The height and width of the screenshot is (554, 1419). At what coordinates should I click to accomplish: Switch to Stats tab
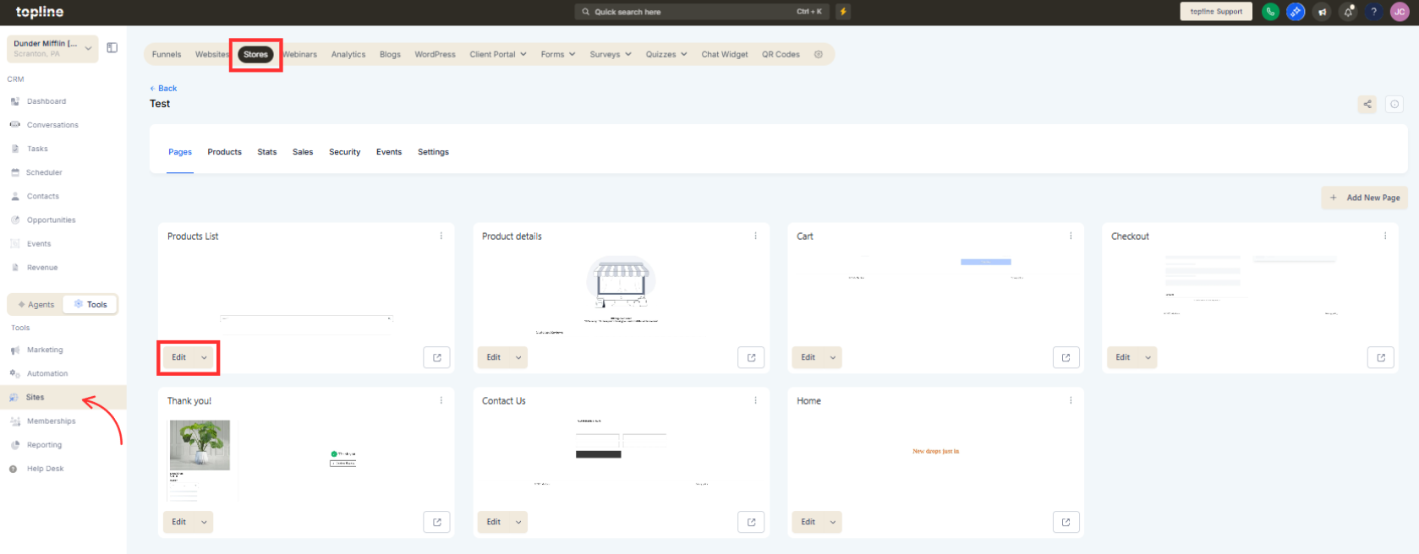[267, 152]
